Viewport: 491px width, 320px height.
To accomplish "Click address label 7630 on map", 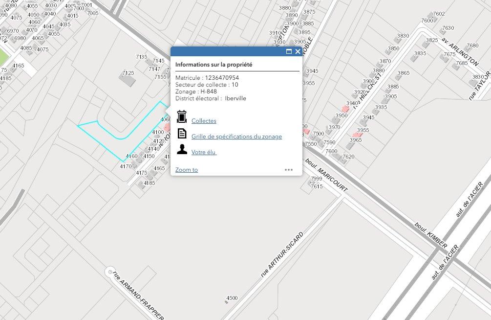I will [448, 28].
